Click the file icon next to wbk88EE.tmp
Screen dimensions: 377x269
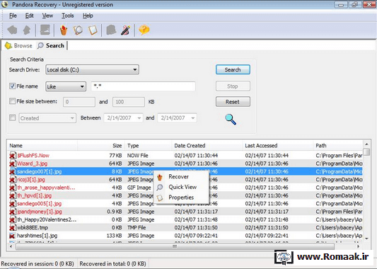click(12, 228)
